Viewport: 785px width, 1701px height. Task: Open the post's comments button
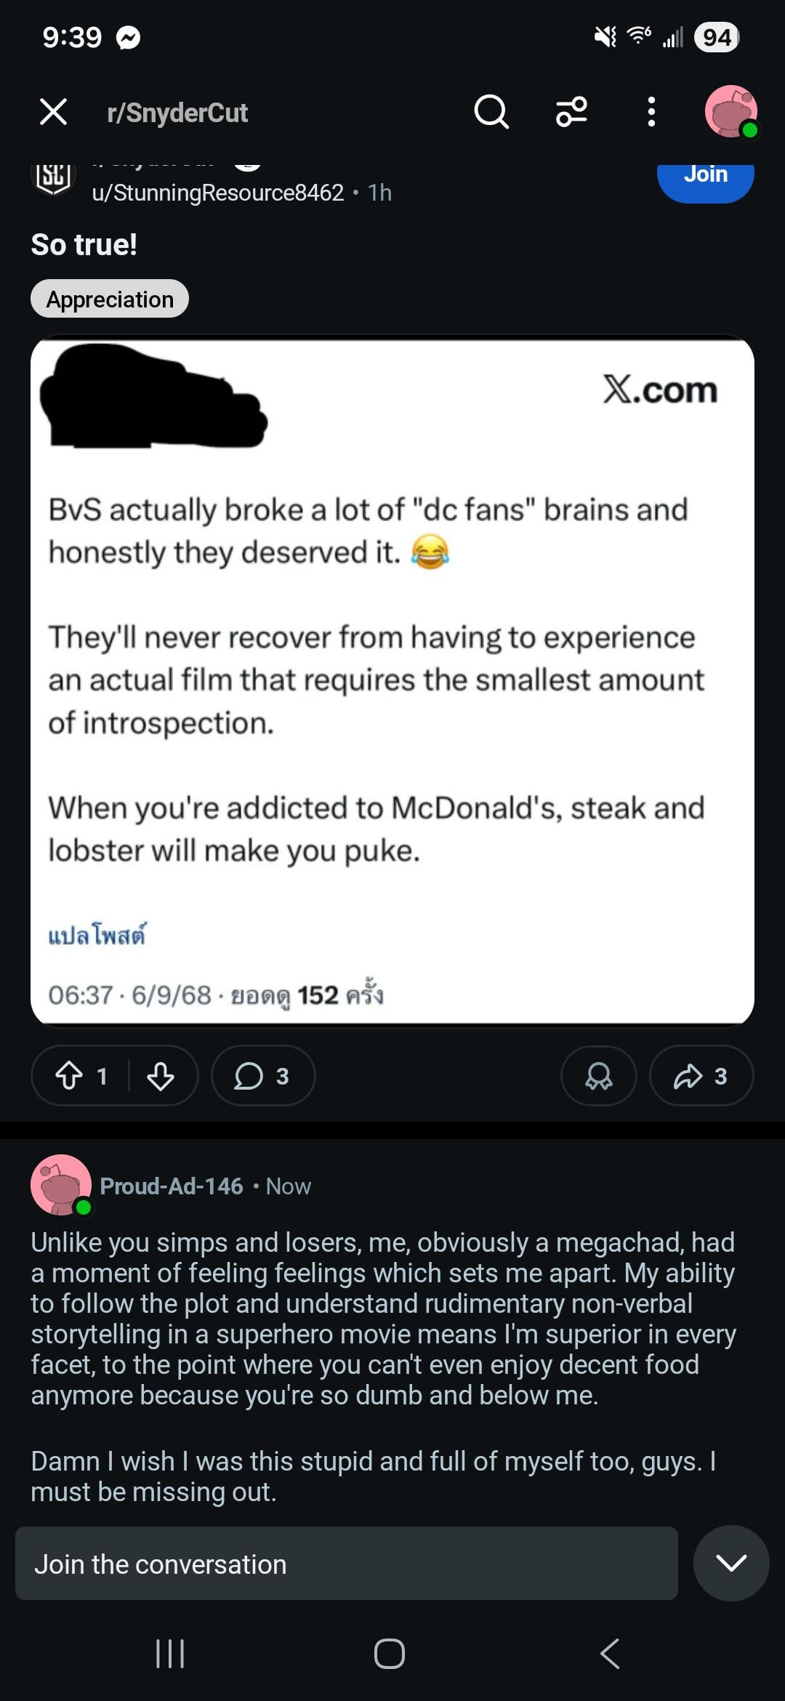click(x=262, y=1076)
